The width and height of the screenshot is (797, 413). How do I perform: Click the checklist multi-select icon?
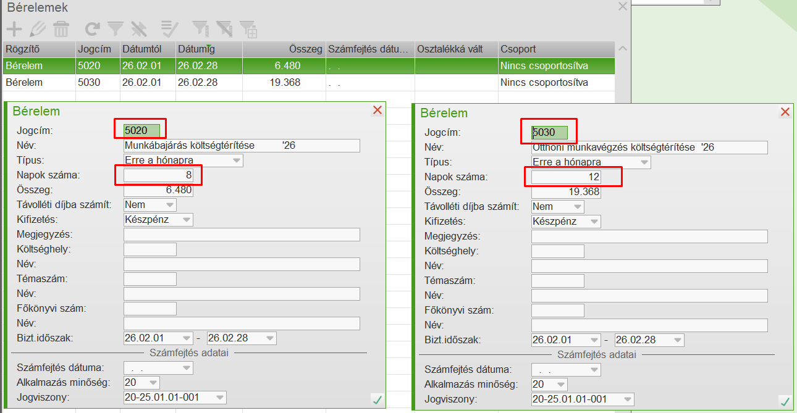169,28
